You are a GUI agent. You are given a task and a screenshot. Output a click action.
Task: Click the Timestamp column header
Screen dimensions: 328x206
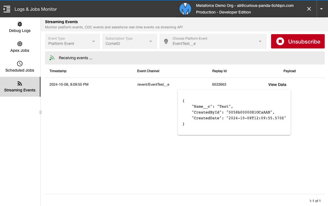pyautogui.click(x=58, y=71)
